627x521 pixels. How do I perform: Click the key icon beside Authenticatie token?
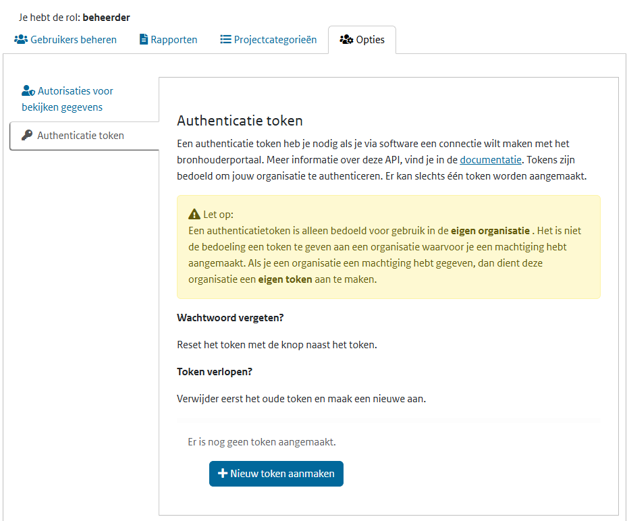coord(27,136)
